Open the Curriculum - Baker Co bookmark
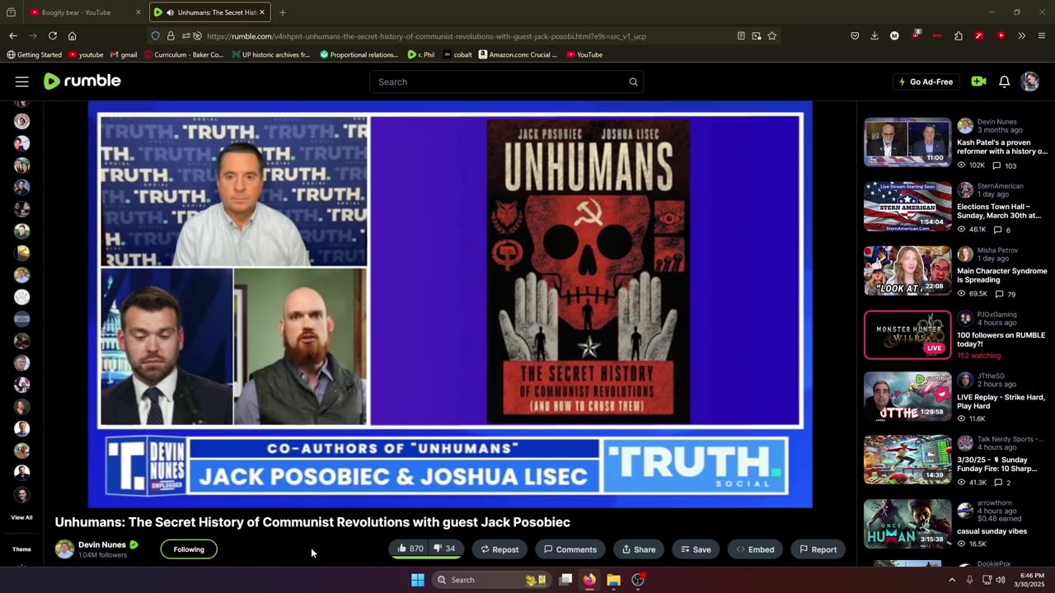Image resolution: width=1055 pixels, height=593 pixels. pos(183,54)
